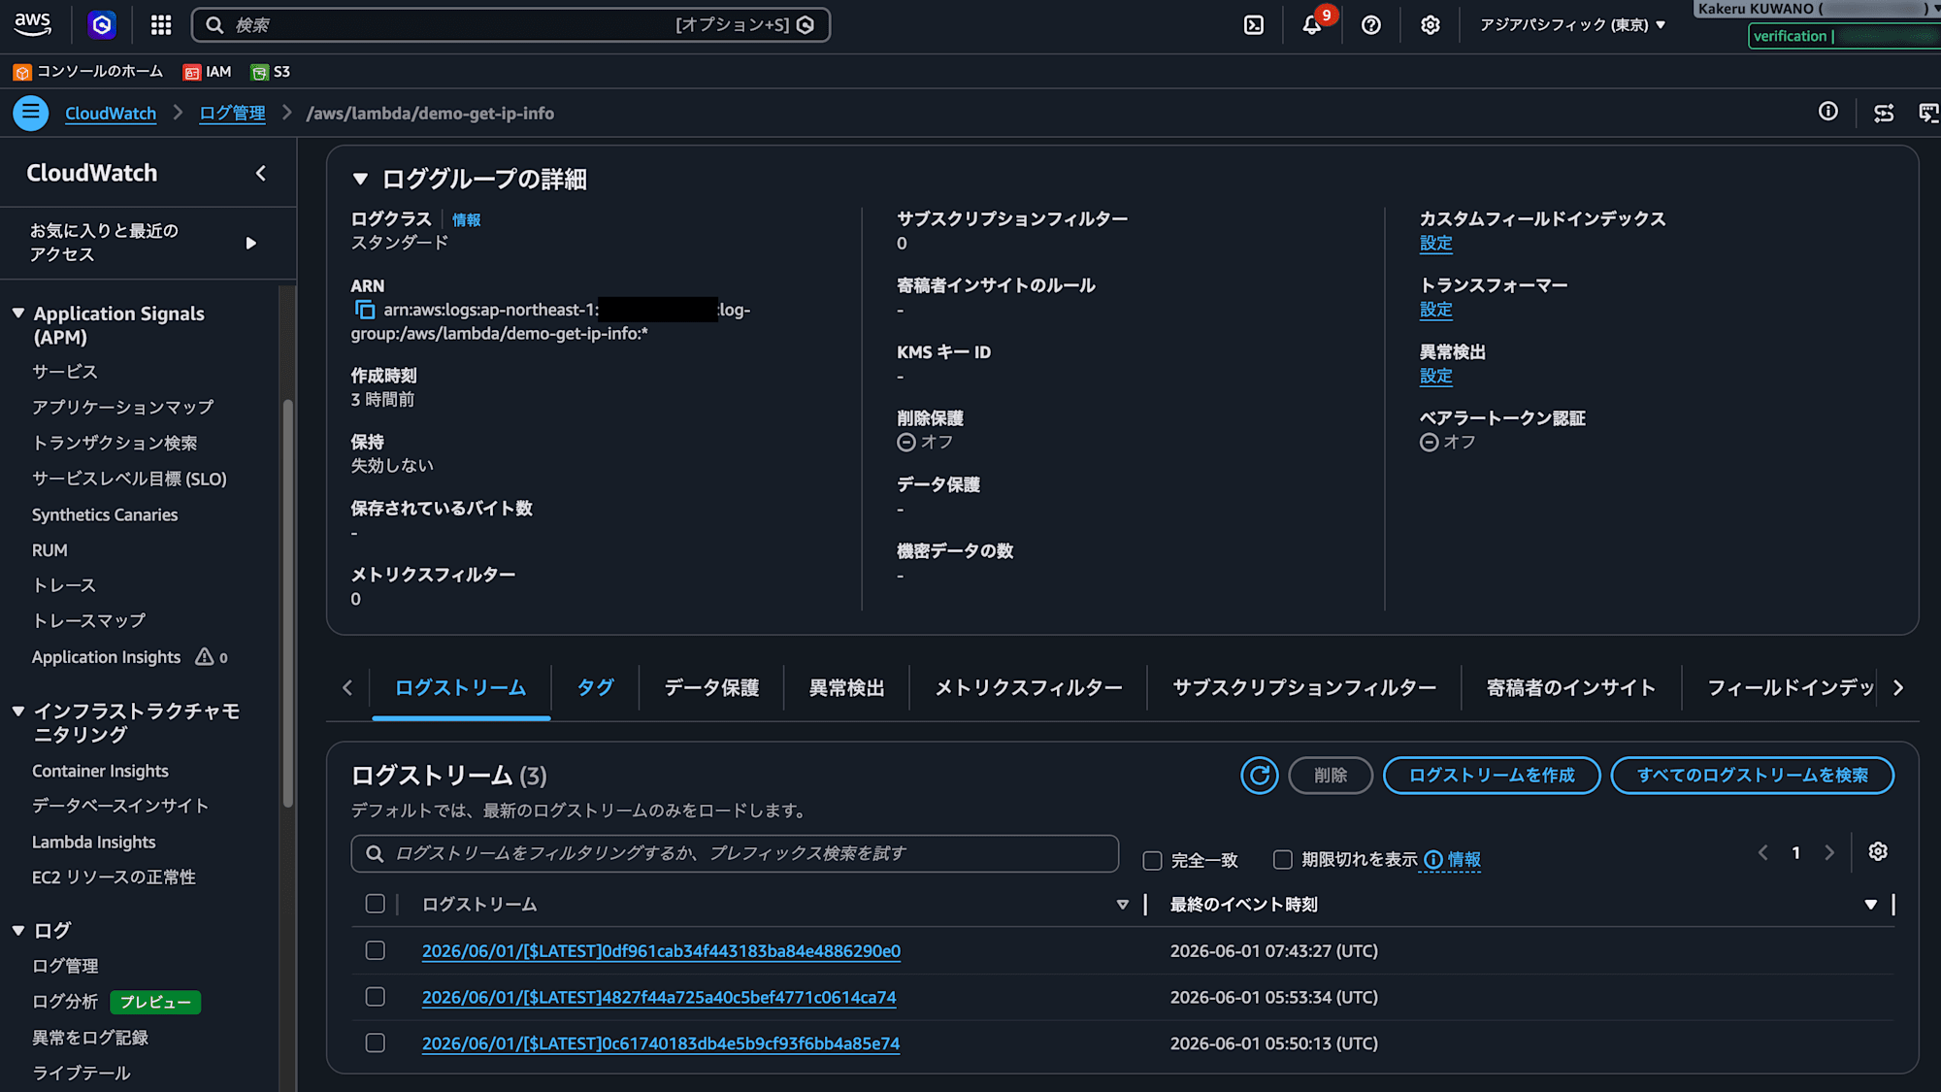Open the services grid menu
This screenshot has width=1941, height=1092.
161,25
